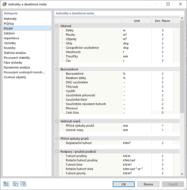The image size is (187, 190).
Task: Collapse the Podpory / pružná podloží group
Action: 57,152
